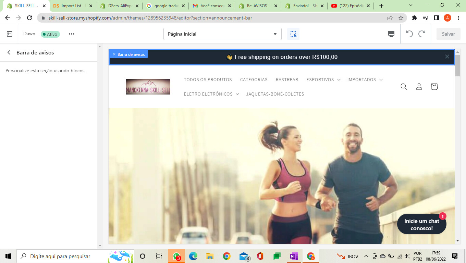Open the shopping cart icon
This screenshot has width=466, height=263.
click(434, 87)
